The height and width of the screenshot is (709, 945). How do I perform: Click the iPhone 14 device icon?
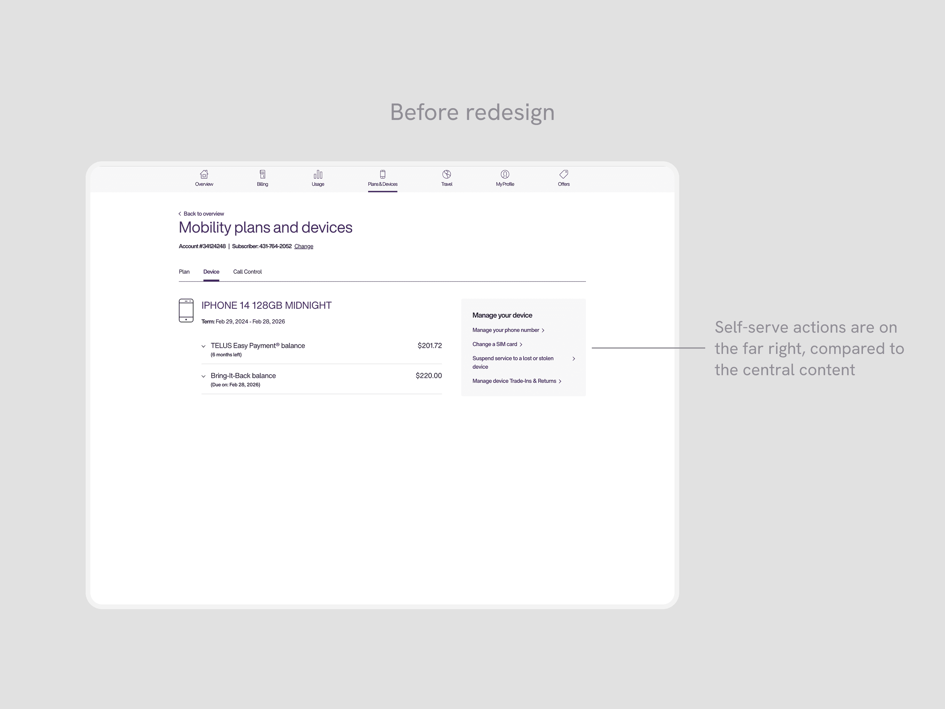(186, 310)
